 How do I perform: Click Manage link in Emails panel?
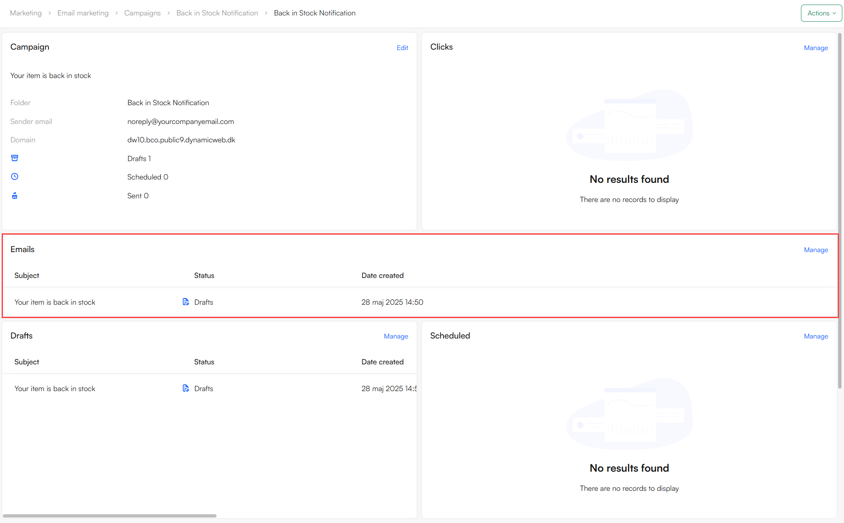click(816, 250)
